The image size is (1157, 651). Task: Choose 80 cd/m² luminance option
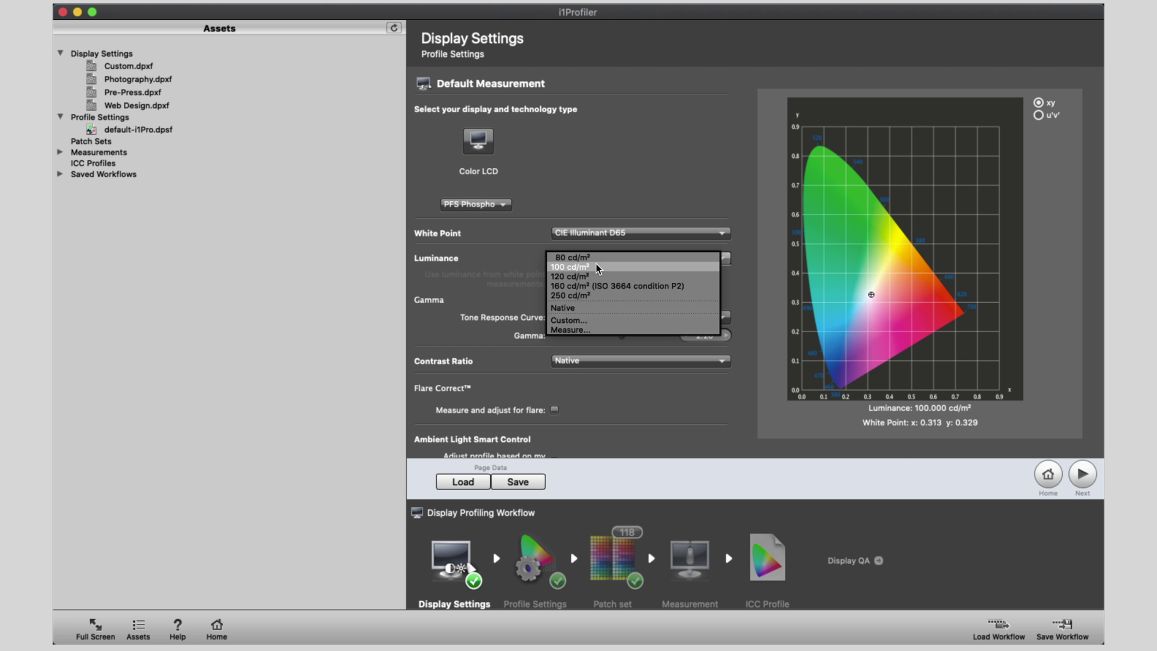[633, 258]
